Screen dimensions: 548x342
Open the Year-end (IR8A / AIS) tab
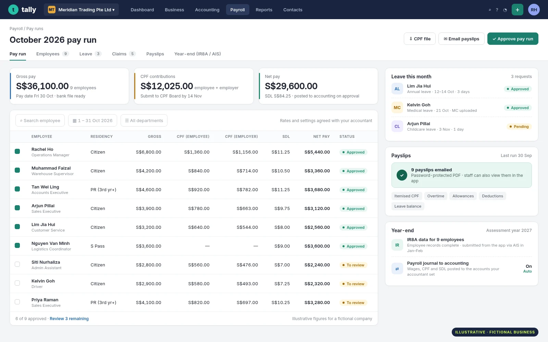click(198, 54)
